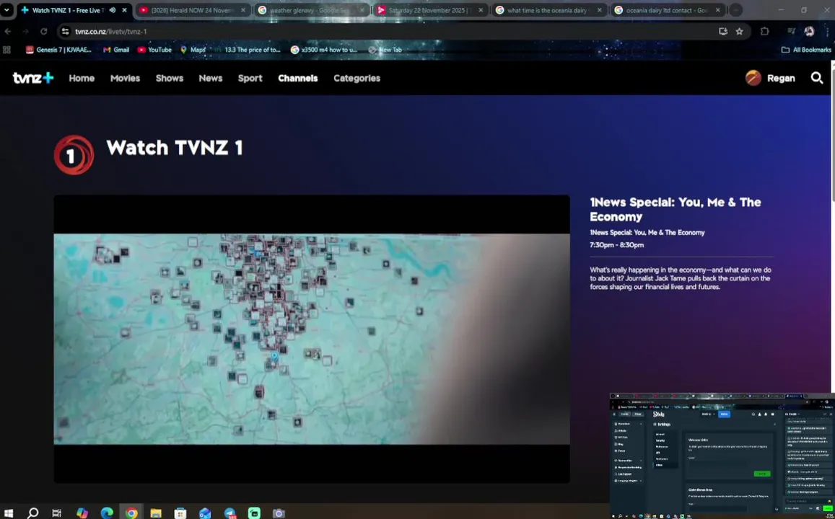Go forward in browser history
The height and width of the screenshot is (519, 835).
[25, 32]
